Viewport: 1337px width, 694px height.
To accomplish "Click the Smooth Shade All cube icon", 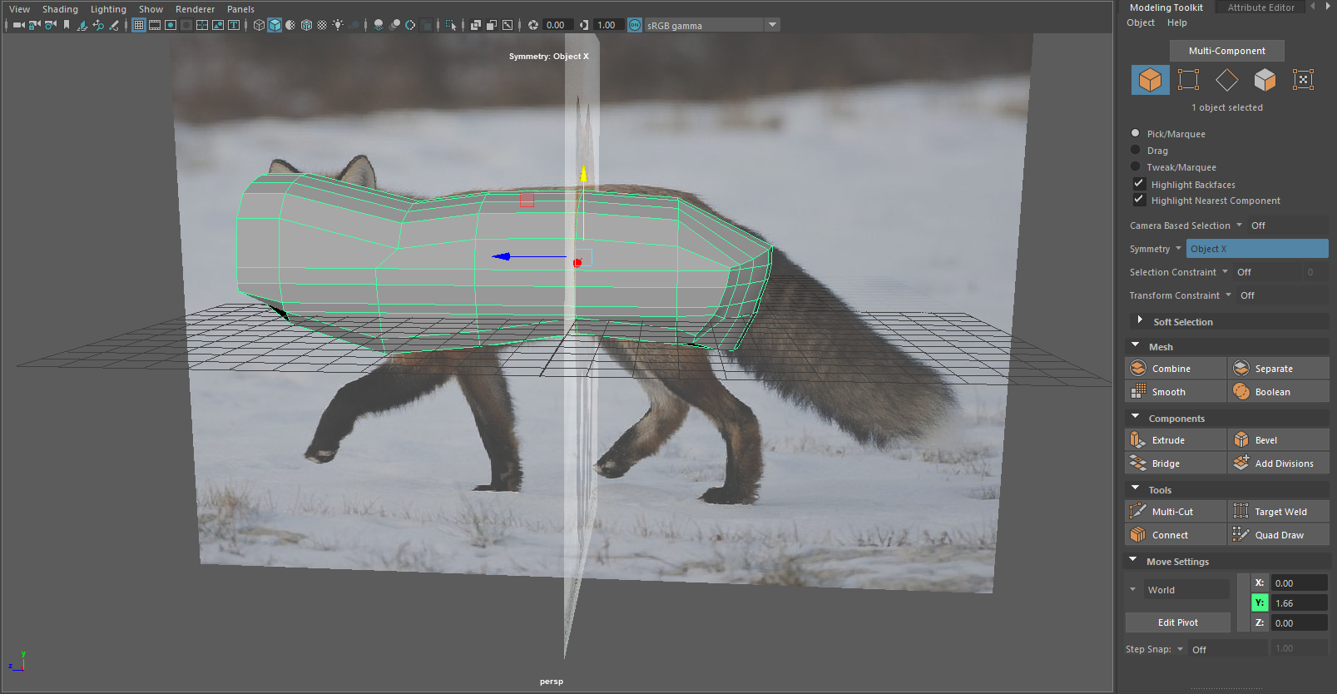I will click(275, 25).
